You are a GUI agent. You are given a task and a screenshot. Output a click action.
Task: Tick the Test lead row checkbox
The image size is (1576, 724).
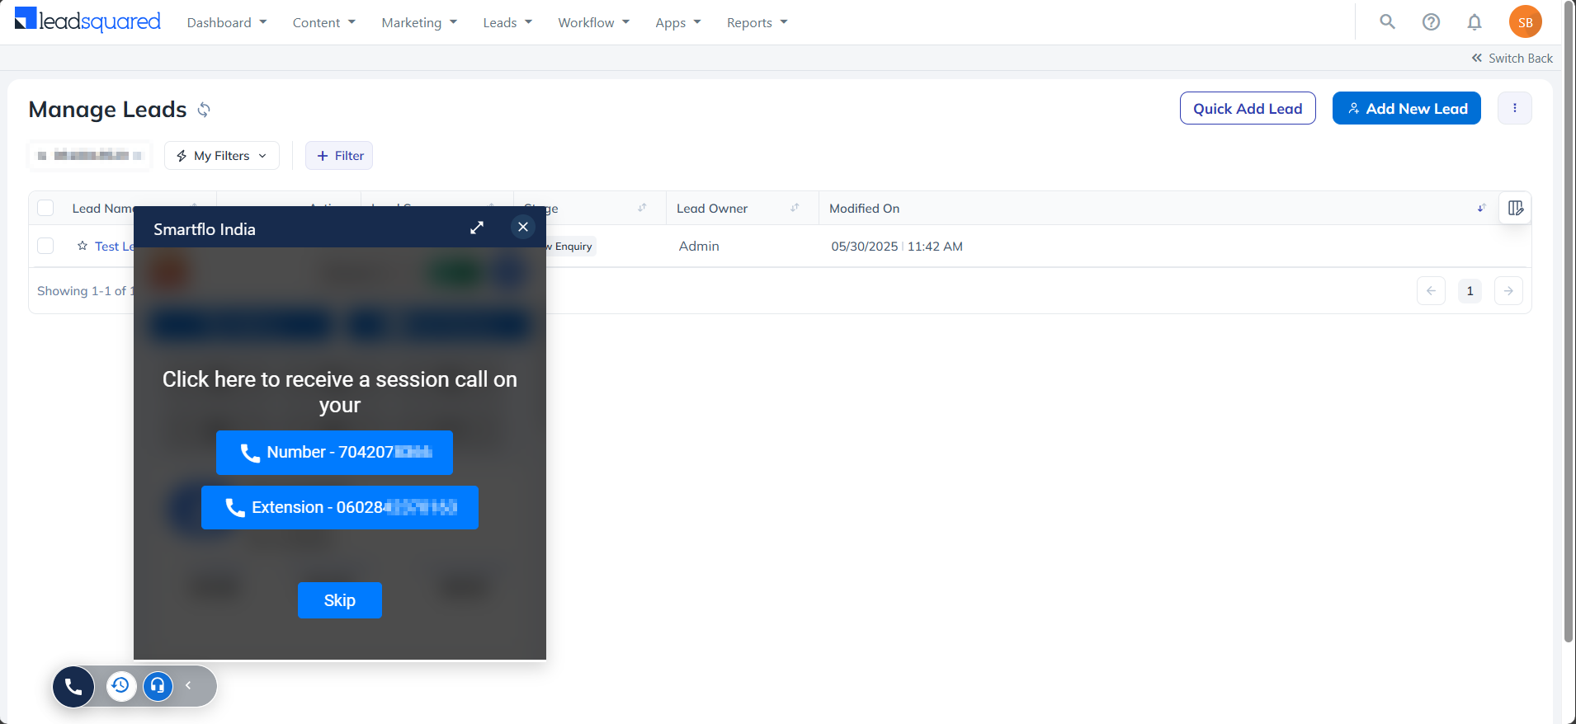(x=46, y=246)
